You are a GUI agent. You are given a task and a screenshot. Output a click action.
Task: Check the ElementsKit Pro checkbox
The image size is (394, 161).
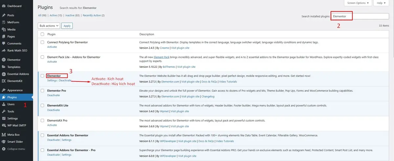point(42,120)
